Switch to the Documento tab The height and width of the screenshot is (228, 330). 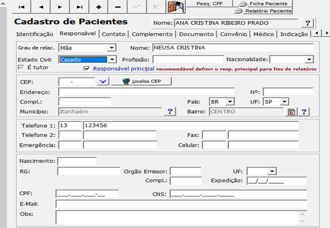(x=196, y=34)
